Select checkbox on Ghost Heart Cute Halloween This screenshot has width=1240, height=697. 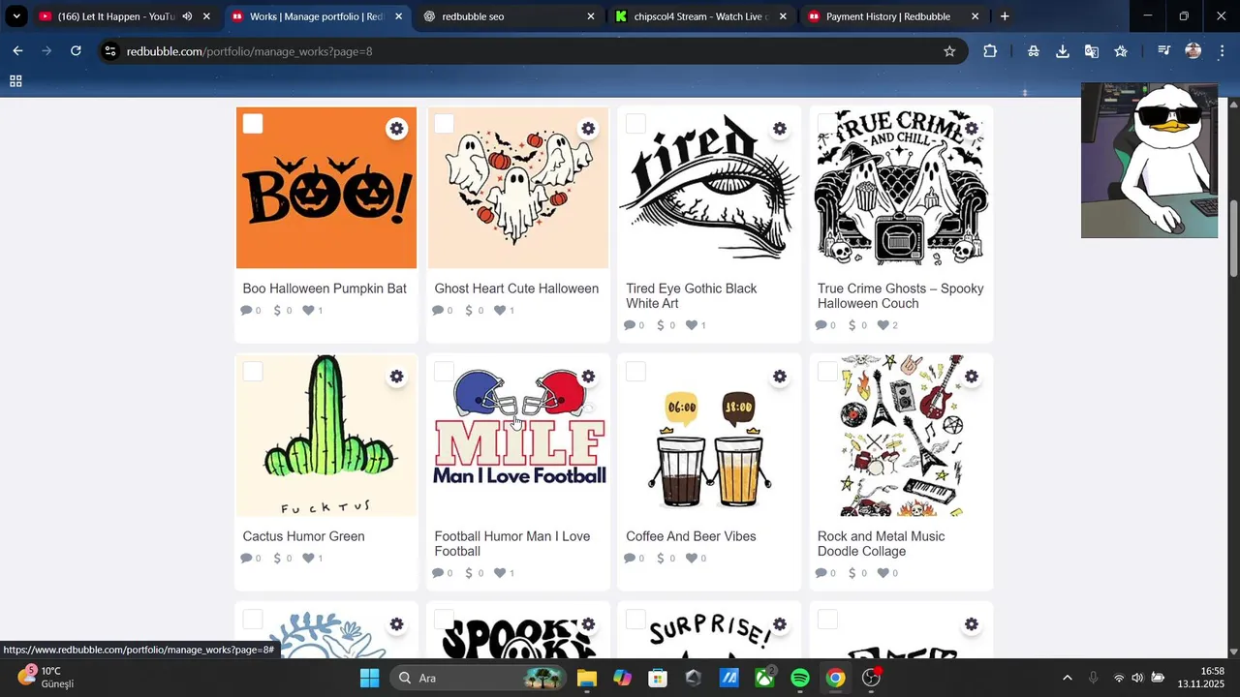(444, 124)
